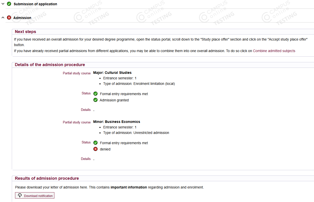Click the Admission granted status text
Image resolution: width=314 pixels, height=202 pixels.
pos(114,100)
